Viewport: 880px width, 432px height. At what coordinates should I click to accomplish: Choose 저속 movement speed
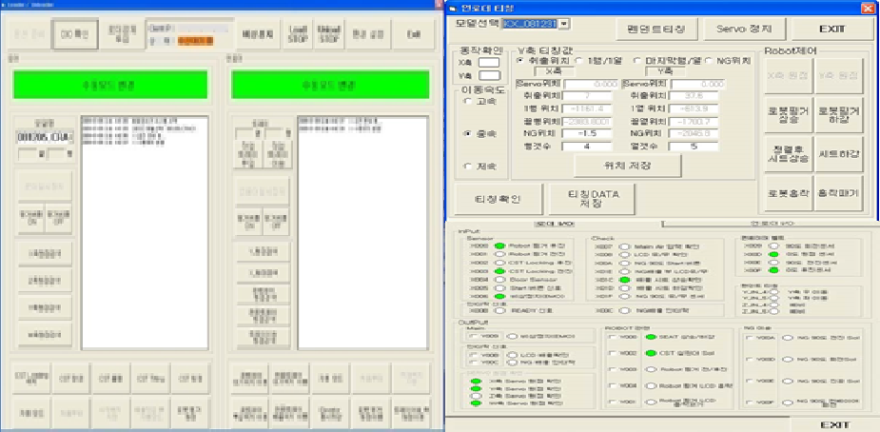(466, 167)
